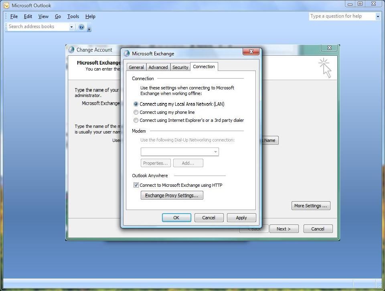Minimize the Microsoft Outlook window
385x291 pixels.
pos(350,4)
